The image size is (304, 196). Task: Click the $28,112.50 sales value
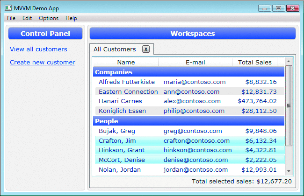tap(259, 111)
